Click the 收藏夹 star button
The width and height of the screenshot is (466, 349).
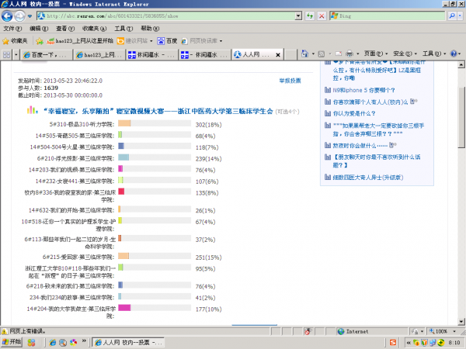click(x=15, y=41)
